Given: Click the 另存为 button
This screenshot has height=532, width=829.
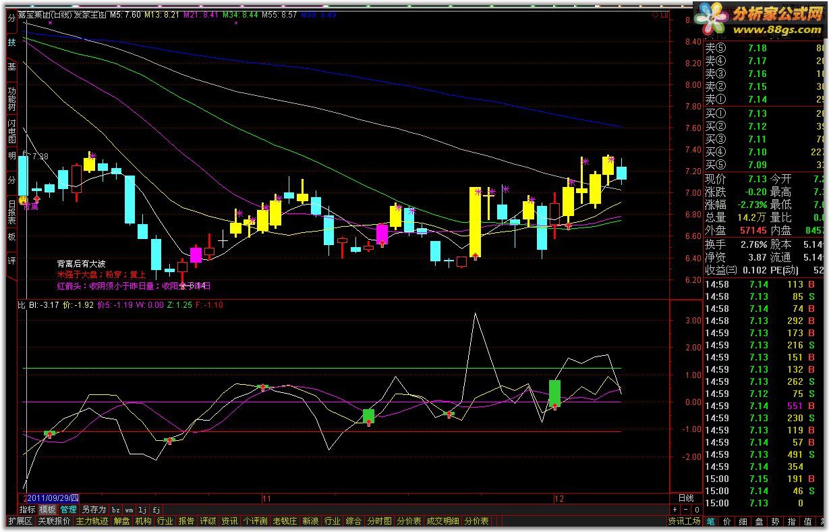Looking at the screenshot, I should pos(94,510).
